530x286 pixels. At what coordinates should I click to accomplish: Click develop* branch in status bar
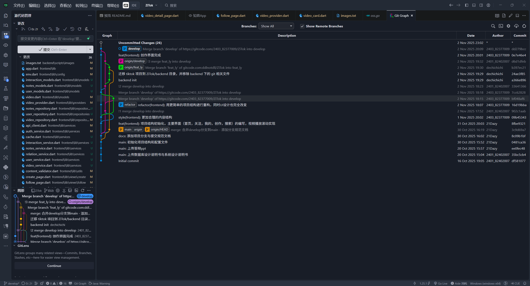coord(12,284)
